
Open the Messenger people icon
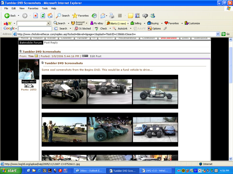(x=152, y=16)
